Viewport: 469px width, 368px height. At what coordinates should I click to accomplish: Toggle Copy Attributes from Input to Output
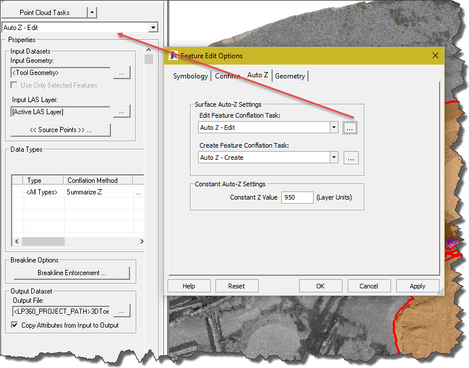pos(14,325)
